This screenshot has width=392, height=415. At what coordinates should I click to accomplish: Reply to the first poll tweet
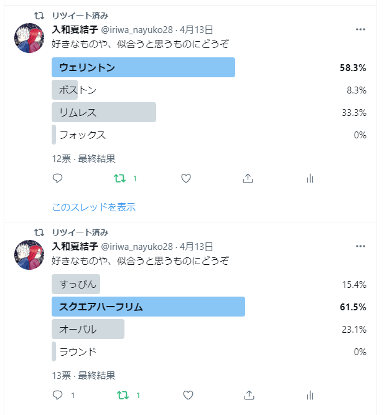[x=57, y=178]
